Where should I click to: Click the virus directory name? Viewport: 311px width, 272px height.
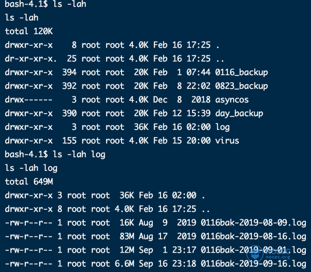click(x=227, y=141)
